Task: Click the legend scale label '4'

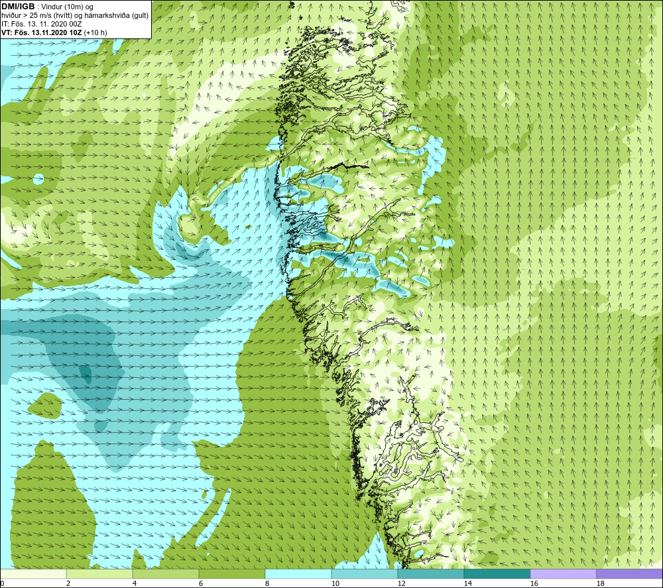Action: click(134, 583)
